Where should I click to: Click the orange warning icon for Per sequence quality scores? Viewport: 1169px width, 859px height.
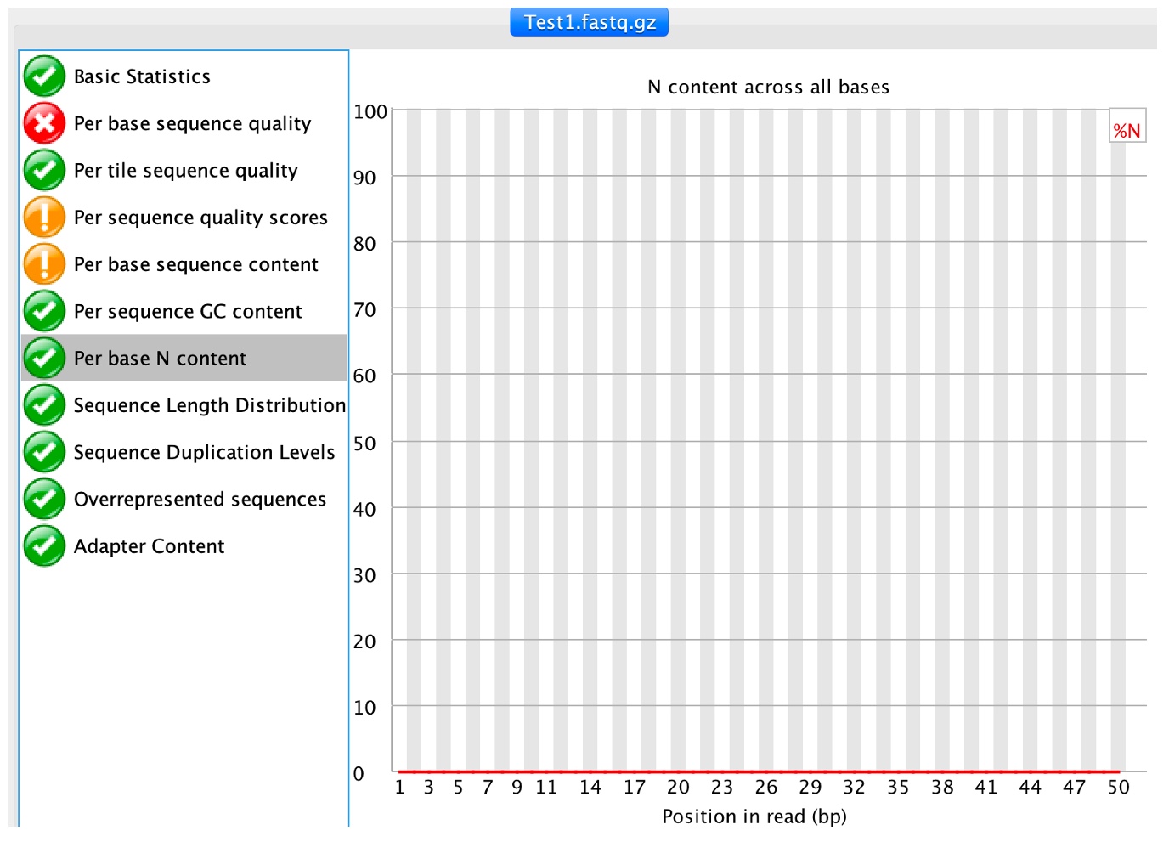coord(44,217)
